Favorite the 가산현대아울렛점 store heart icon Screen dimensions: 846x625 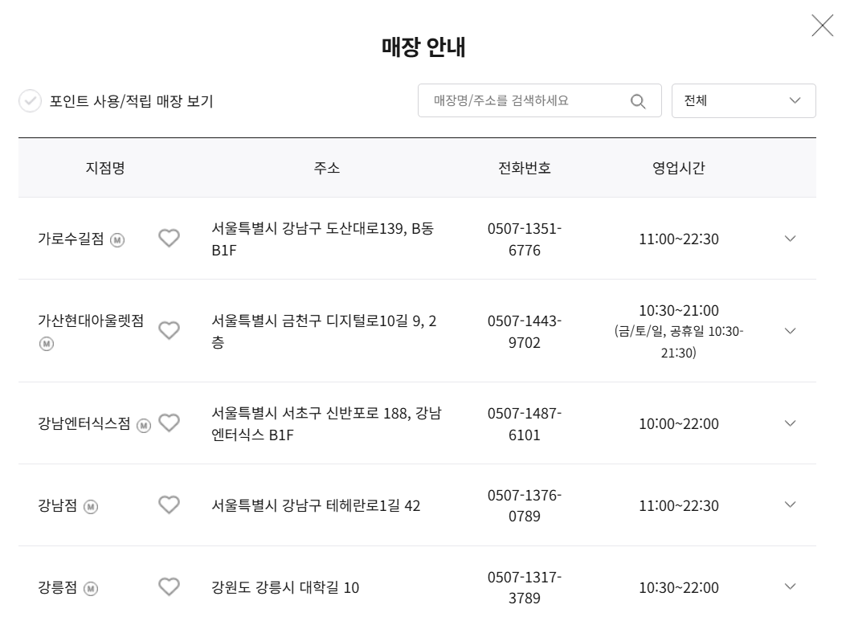169,330
